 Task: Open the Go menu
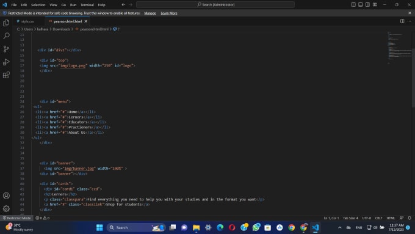click(63, 5)
